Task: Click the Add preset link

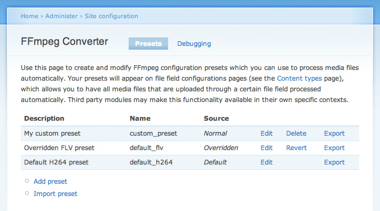Action: (x=50, y=182)
